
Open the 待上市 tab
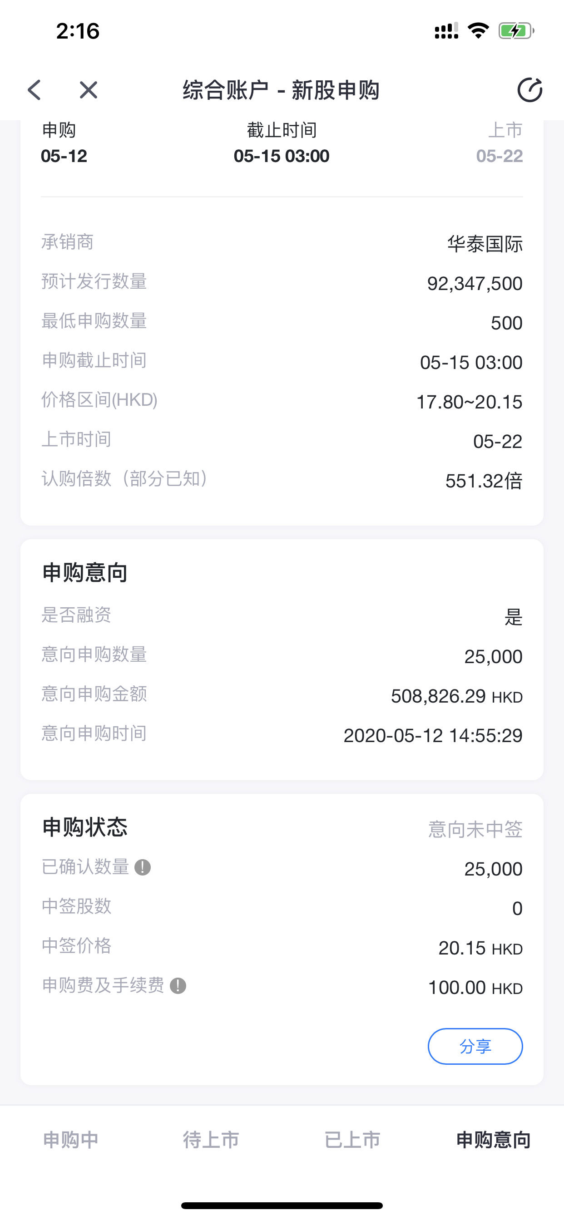pyautogui.click(x=211, y=1140)
